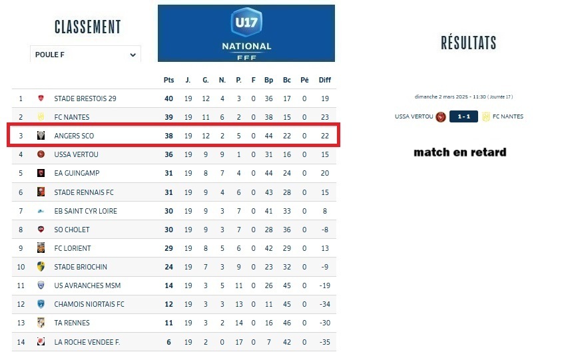Click the EA Guingamp team crest
This screenshot has height=358, width=576.
(41, 174)
